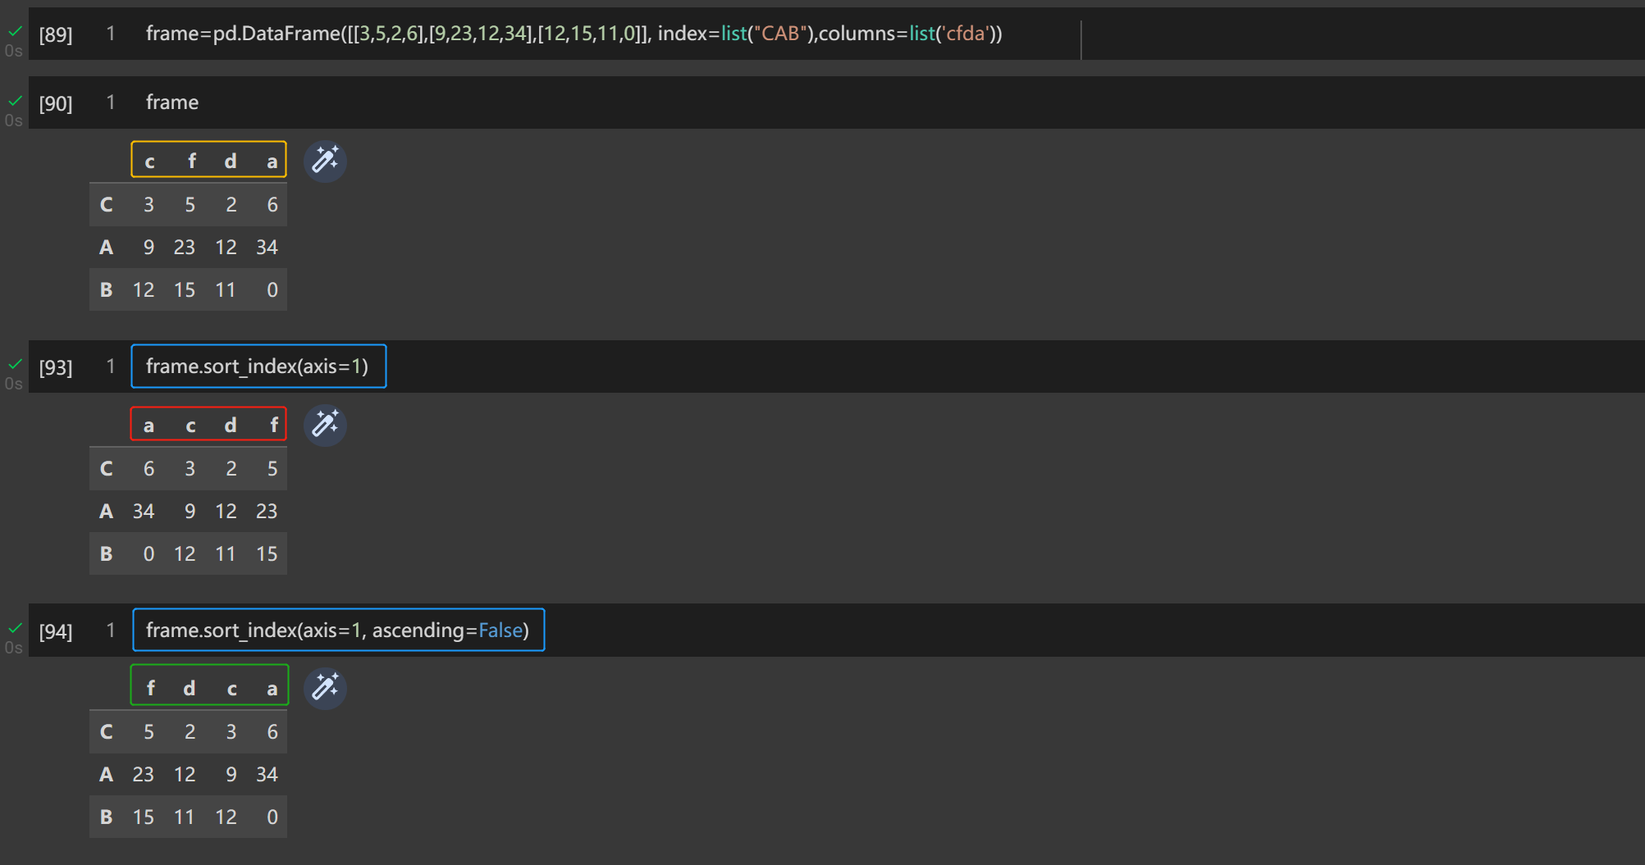The width and height of the screenshot is (1645, 865).
Task: Click column header 'd' in first output table
Action: coord(231,161)
